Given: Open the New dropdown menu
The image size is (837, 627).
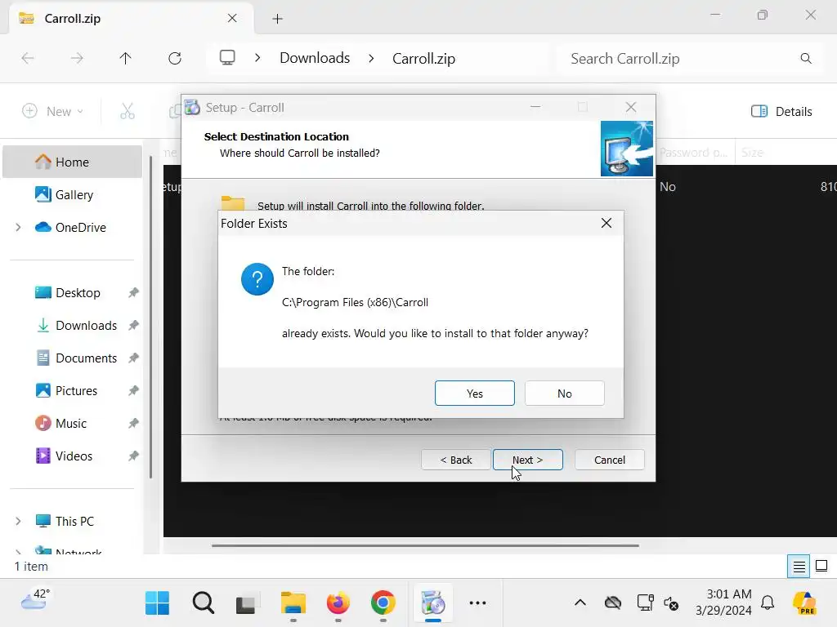Looking at the screenshot, I should (52, 111).
